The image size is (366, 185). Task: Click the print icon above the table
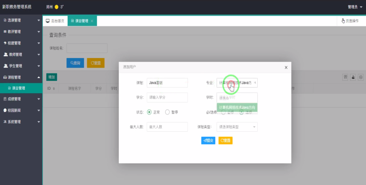361,77
